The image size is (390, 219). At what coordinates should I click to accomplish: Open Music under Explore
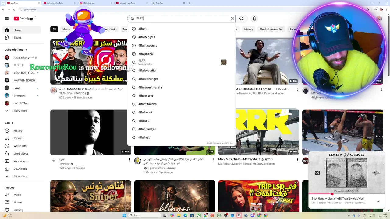(x=22, y=195)
